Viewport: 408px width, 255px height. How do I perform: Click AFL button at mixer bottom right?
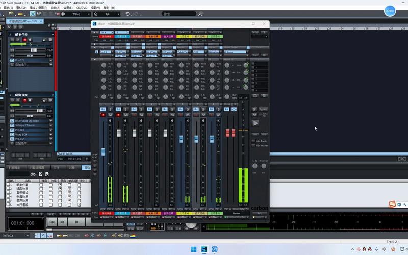click(260, 213)
